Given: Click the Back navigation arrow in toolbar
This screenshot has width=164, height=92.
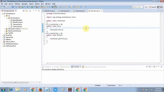Looking at the screenshot, I should [79, 7].
